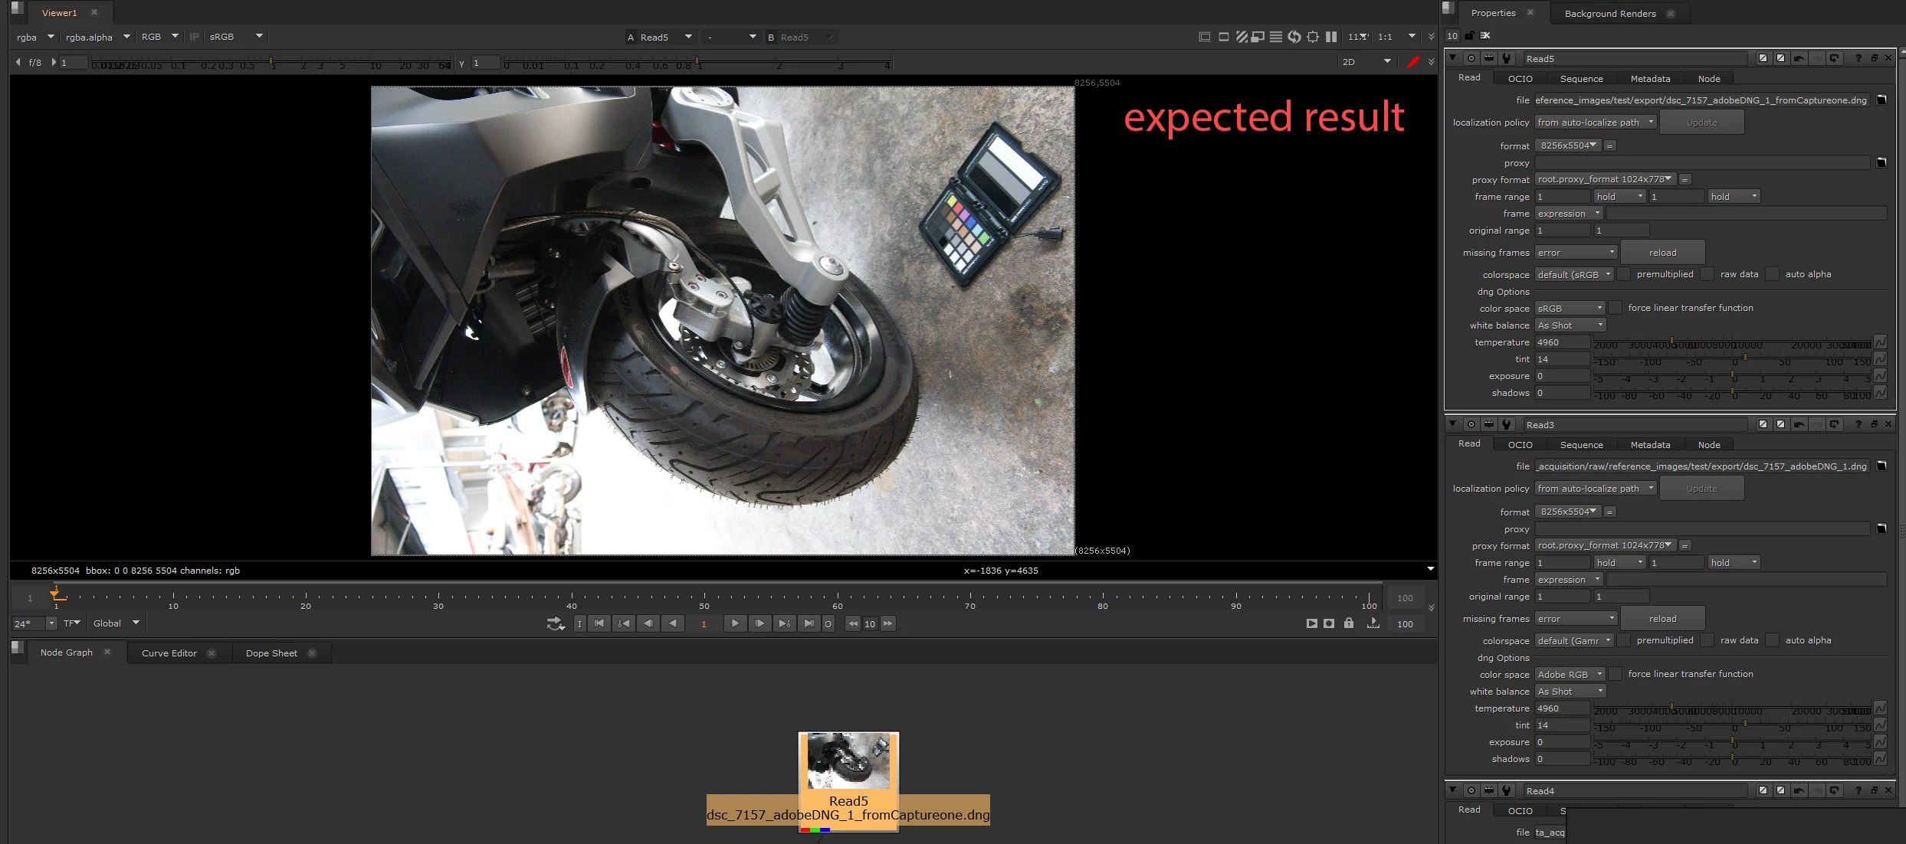Toggle the region of interest icon
Image resolution: width=1906 pixels, height=844 pixels.
click(x=1313, y=37)
